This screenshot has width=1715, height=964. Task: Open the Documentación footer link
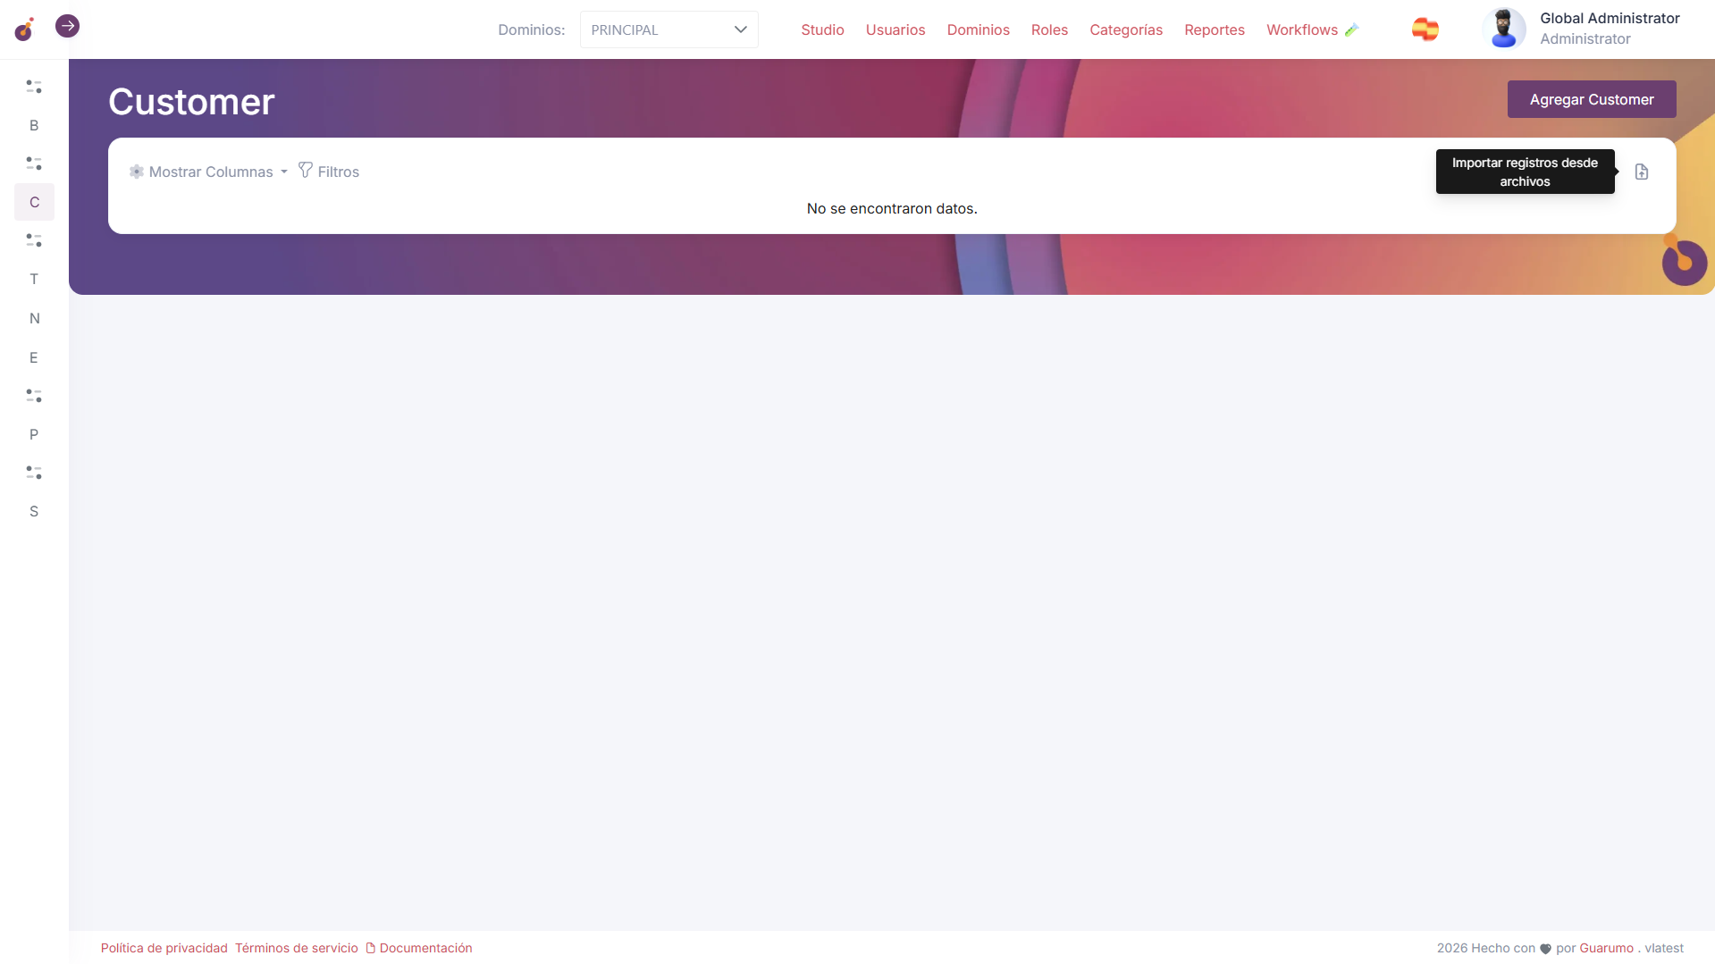pos(425,948)
